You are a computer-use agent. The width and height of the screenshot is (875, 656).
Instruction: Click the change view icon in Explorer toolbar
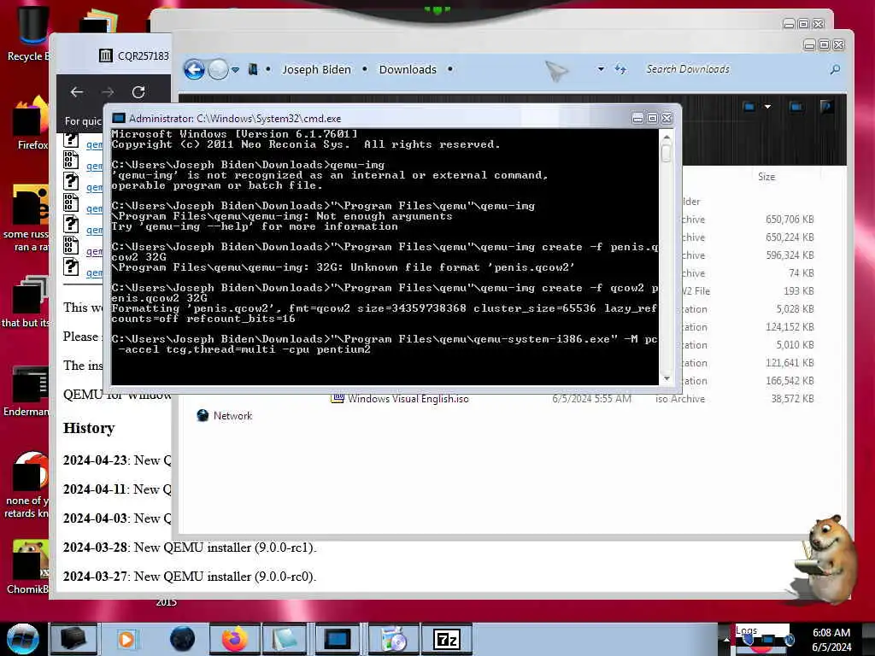[x=749, y=107]
